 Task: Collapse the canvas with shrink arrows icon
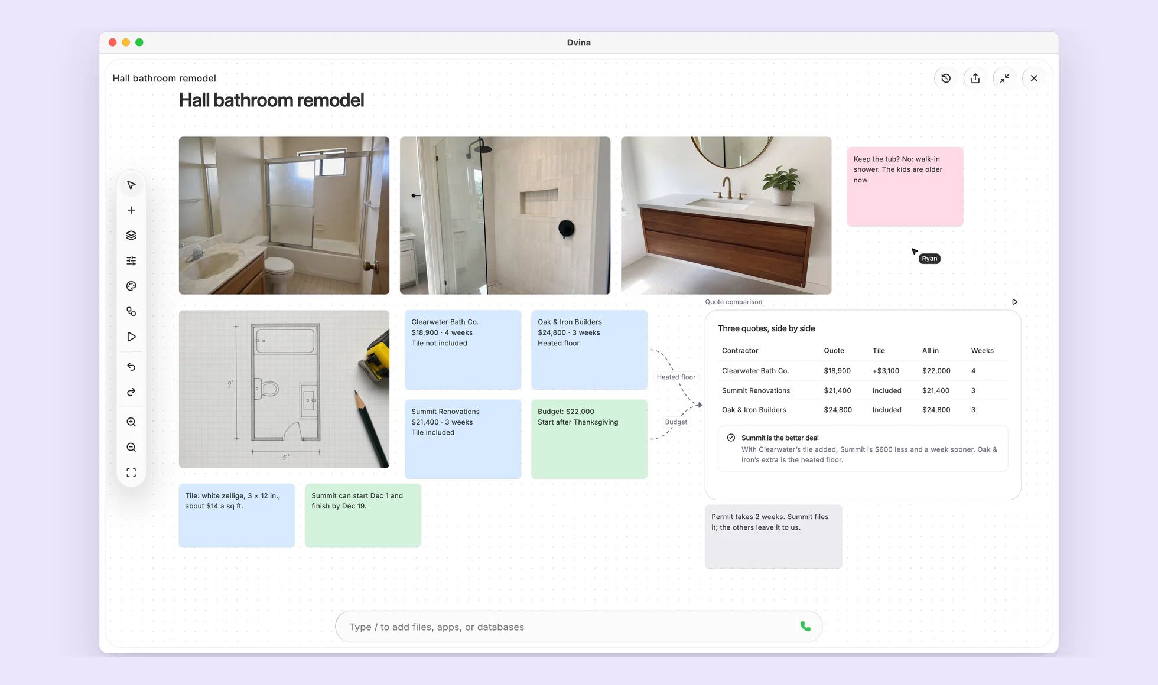point(1004,78)
